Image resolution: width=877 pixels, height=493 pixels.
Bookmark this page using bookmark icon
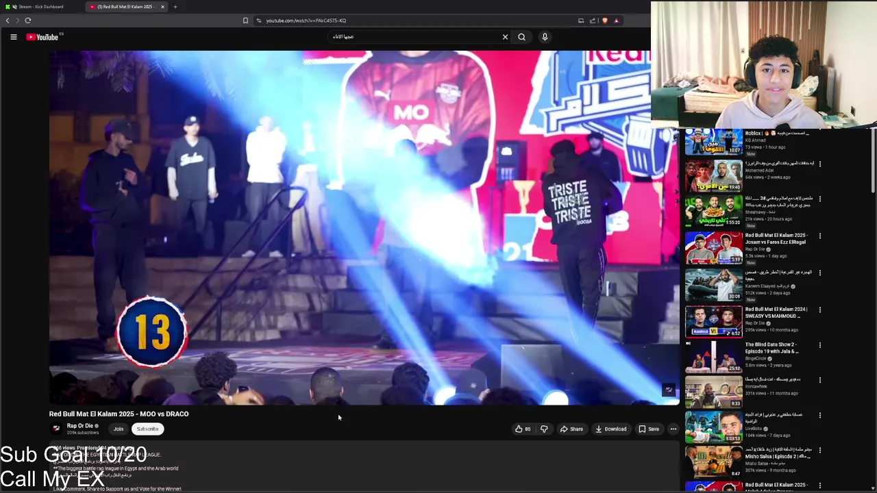coord(245,21)
